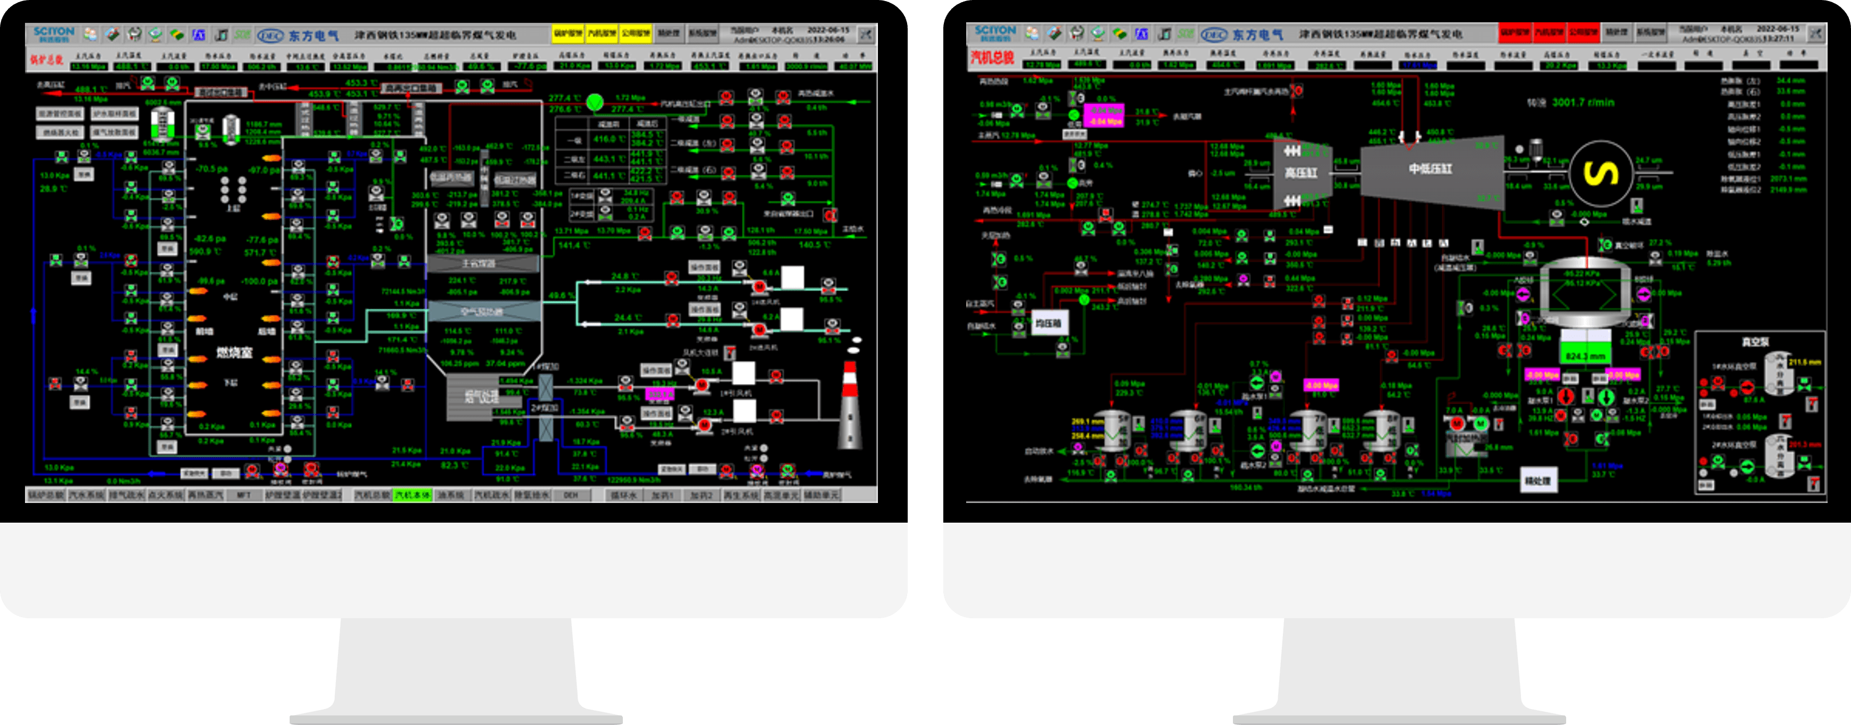The image size is (1851, 725).
Task: Click the green round indicator near 277.4 ℃
Action: (x=594, y=103)
